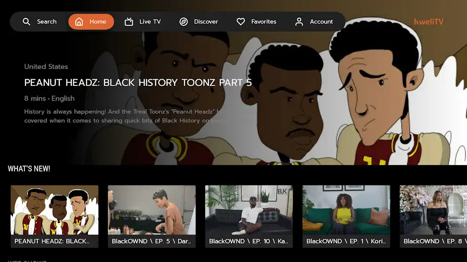Select BlackOWND EP. 1 Kori thumbnail
Screen dimensions: 467x262
tap(346, 210)
